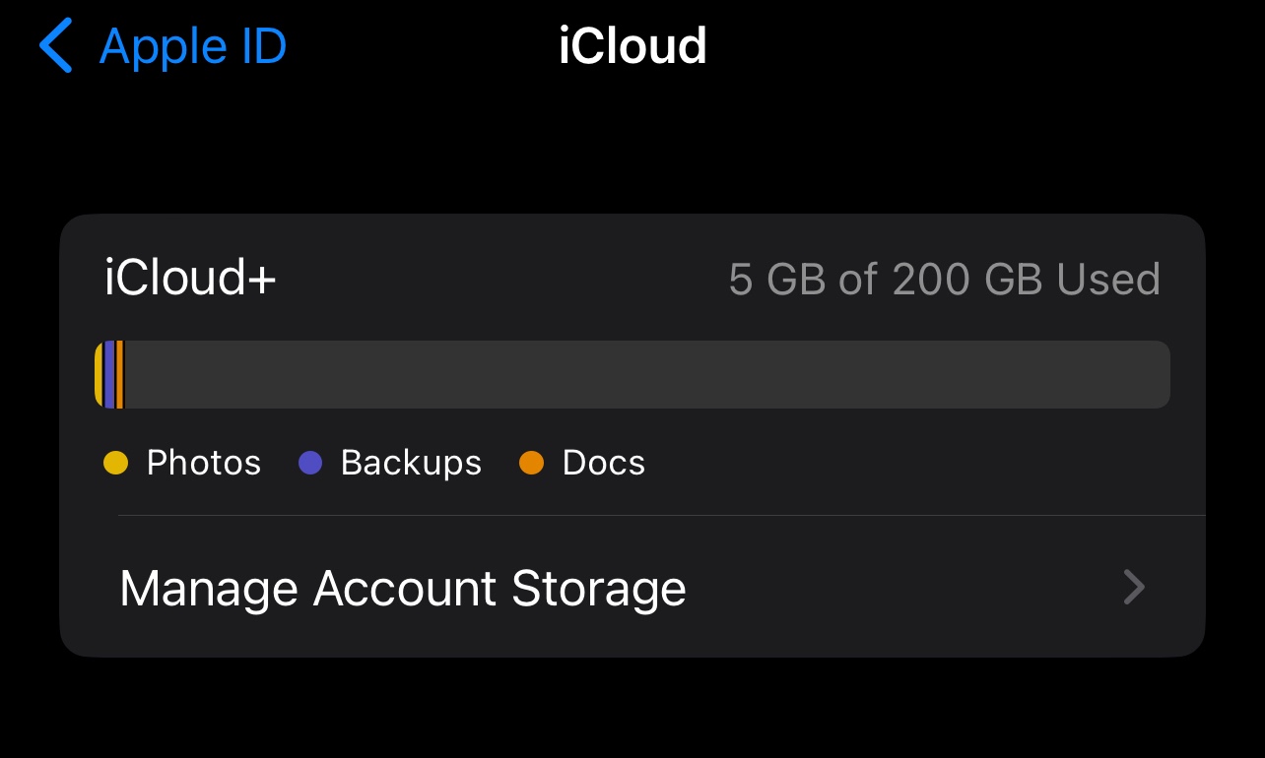Tap the orange Docs legend dot
1265x758 pixels.
532,463
